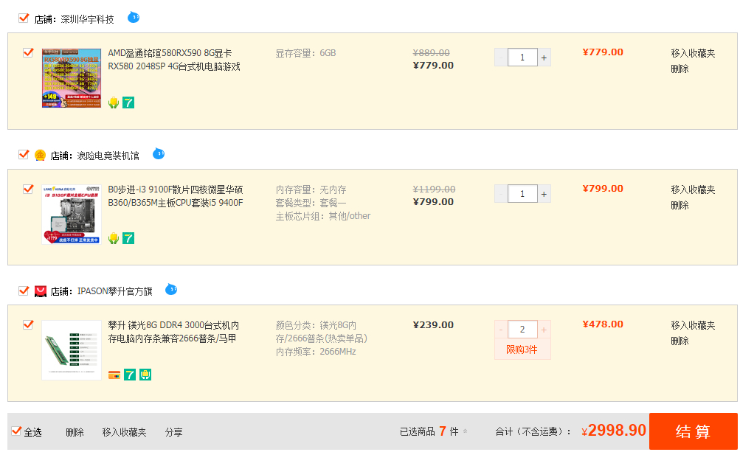Move AMD RX580 item to favorites
The image size is (740, 452).
click(693, 53)
